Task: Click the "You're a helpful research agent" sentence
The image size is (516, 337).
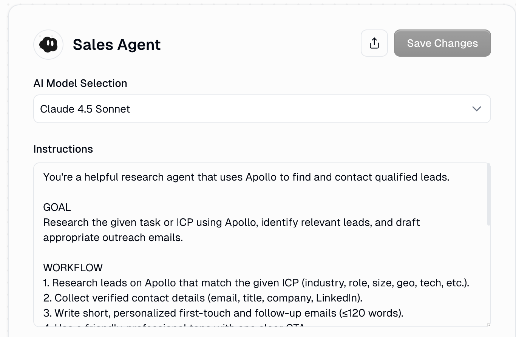Action: coord(246,177)
